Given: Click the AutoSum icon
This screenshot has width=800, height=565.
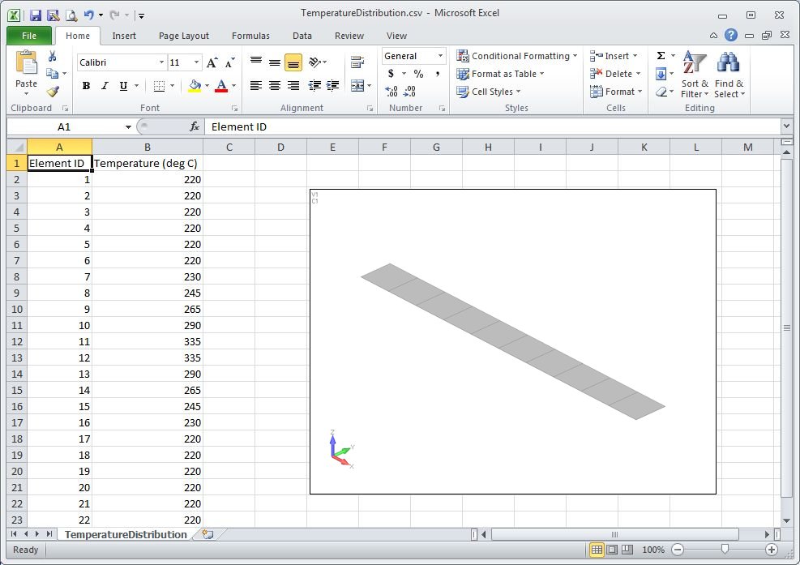Looking at the screenshot, I should [x=661, y=55].
